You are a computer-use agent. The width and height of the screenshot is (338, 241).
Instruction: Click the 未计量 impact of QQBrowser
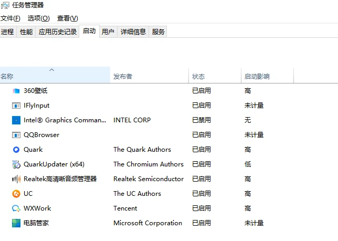pyautogui.click(x=254, y=135)
